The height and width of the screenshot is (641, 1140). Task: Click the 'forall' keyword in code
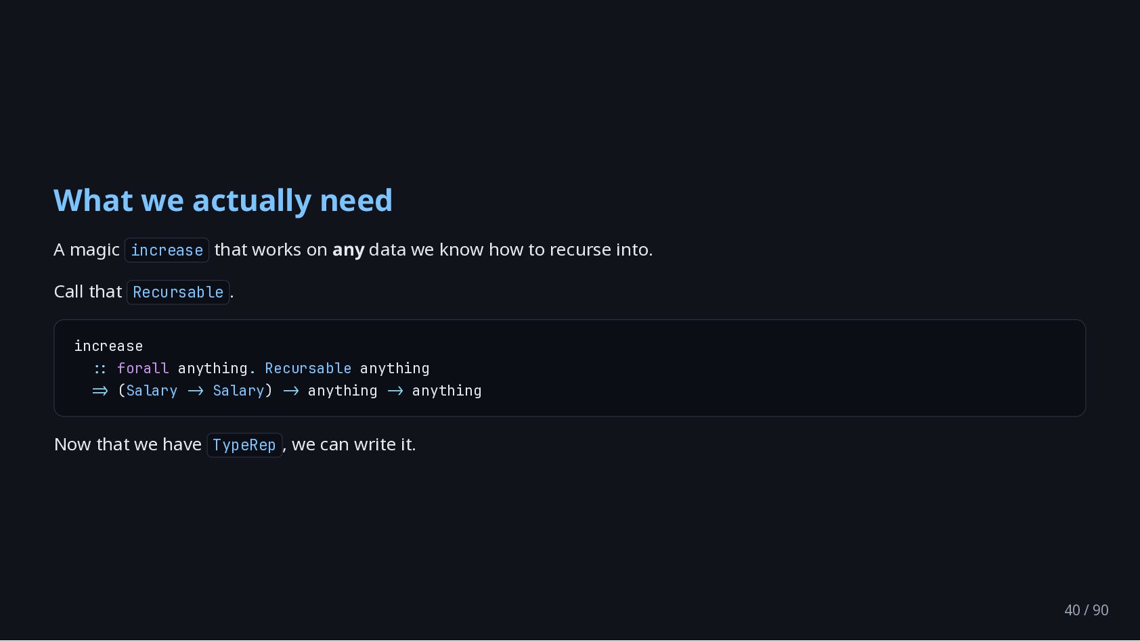pyautogui.click(x=143, y=369)
